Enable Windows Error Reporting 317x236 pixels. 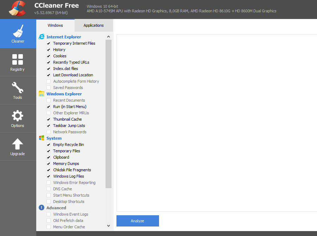point(49,183)
